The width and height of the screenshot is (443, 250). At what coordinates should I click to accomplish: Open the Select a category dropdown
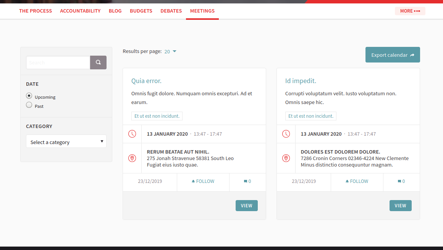66,142
